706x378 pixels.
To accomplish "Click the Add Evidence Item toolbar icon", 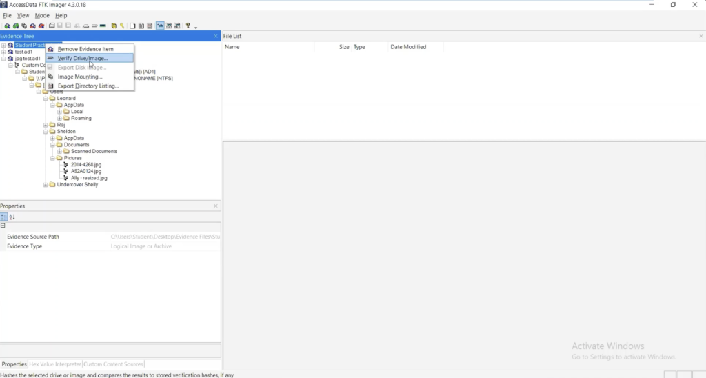I will pos(7,26).
